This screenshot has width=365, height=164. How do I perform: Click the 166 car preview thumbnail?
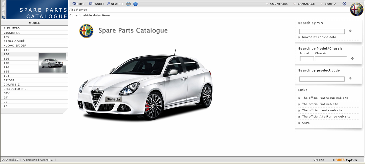pos(52,62)
